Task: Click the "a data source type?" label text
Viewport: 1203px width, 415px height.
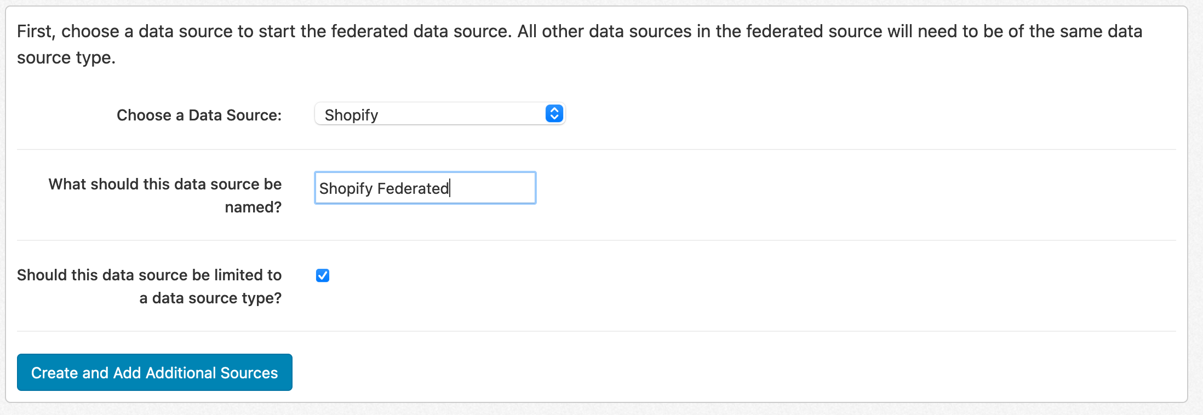Action: [210, 298]
